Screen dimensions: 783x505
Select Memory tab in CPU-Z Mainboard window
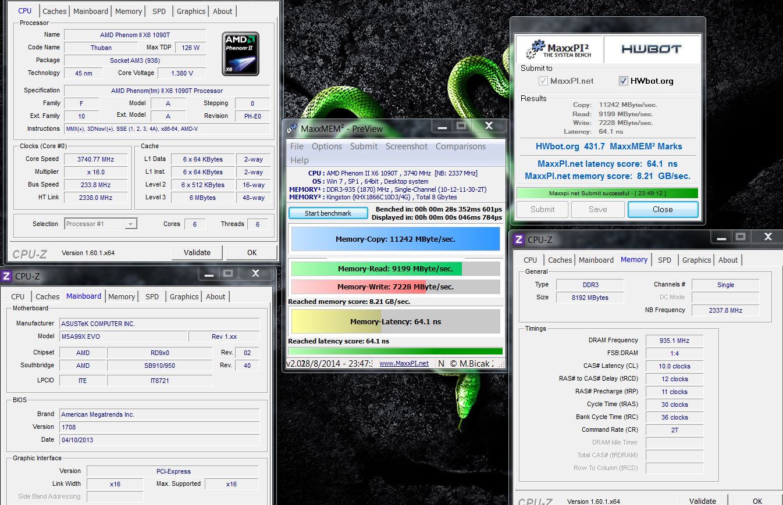tap(122, 296)
